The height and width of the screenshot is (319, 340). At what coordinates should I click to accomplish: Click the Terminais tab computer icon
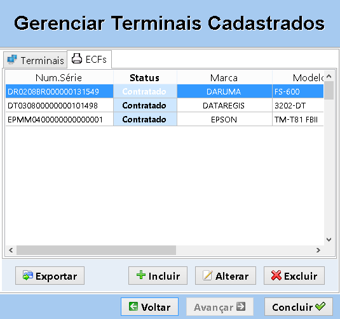[x=12, y=60]
